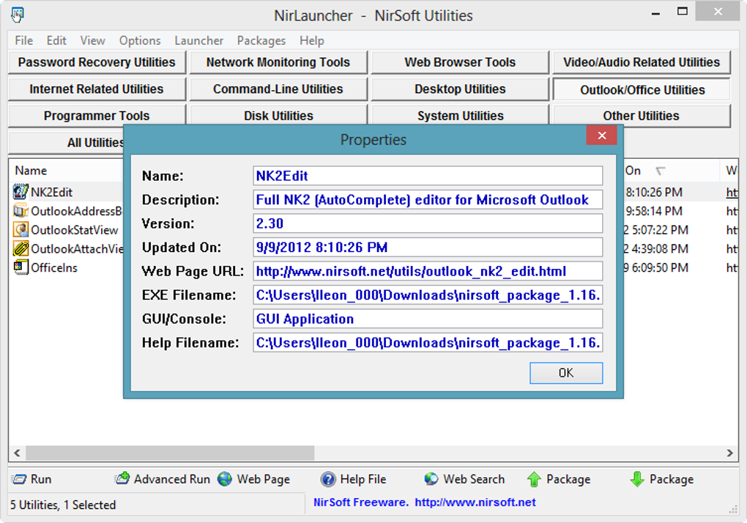
Task: Click the NK2Edit list icon
Action: 21,192
